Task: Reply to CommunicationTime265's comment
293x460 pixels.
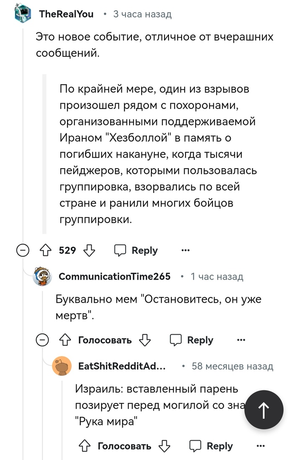Action: (x=192, y=340)
